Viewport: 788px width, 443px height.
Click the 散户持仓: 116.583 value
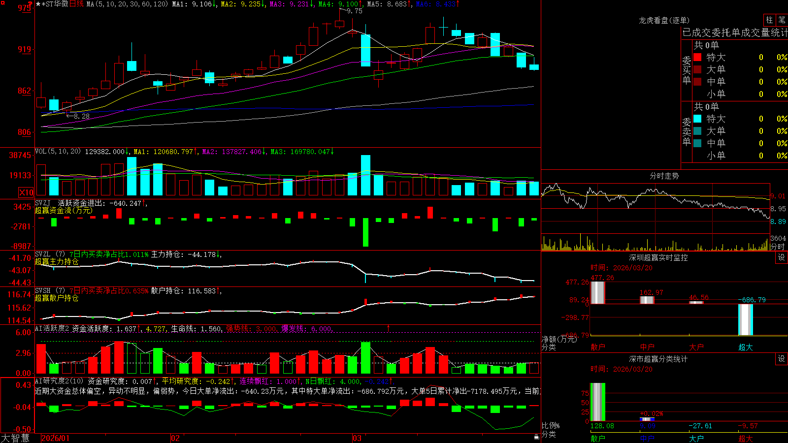183,291
